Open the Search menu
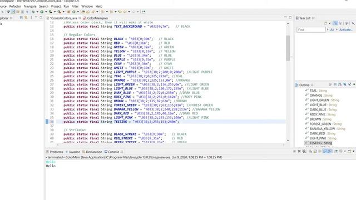Image resolution: width=356 pixels, height=200 pixels. (x=43, y=6)
